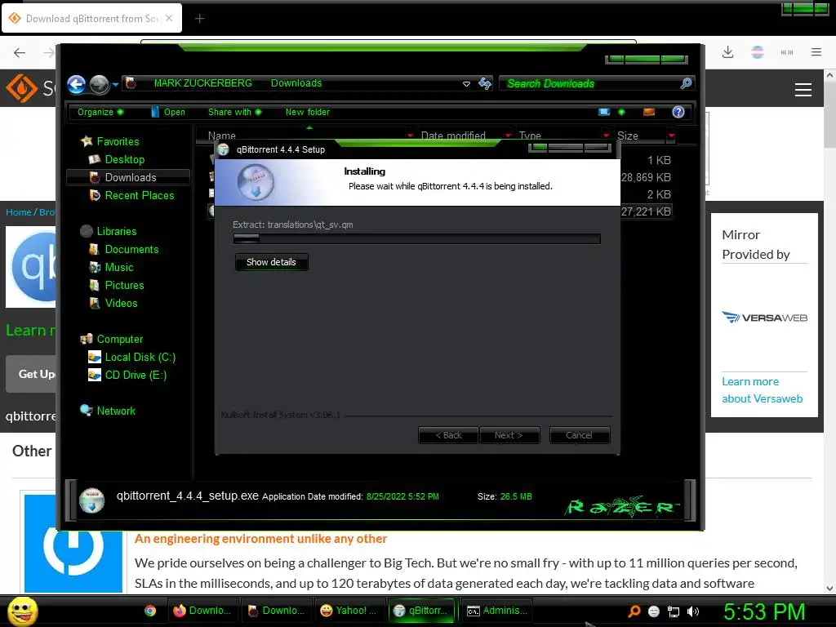Image resolution: width=836 pixels, height=627 pixels.
Task: Refresh the Downloads folder view
Action: point(485,83)
